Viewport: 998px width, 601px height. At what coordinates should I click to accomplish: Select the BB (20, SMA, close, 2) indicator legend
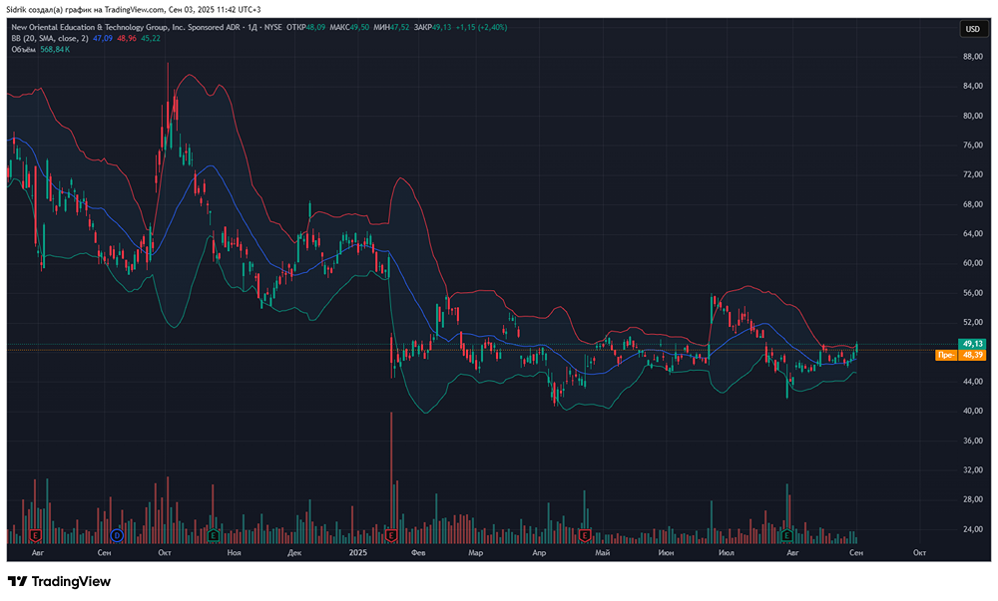click(x=50, y=38)
